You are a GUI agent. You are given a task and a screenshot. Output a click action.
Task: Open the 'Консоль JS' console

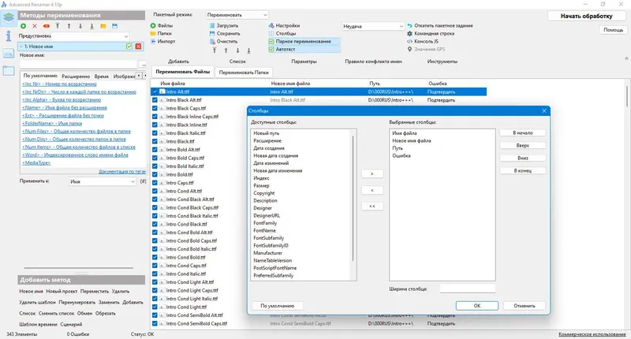click(423, 42)
